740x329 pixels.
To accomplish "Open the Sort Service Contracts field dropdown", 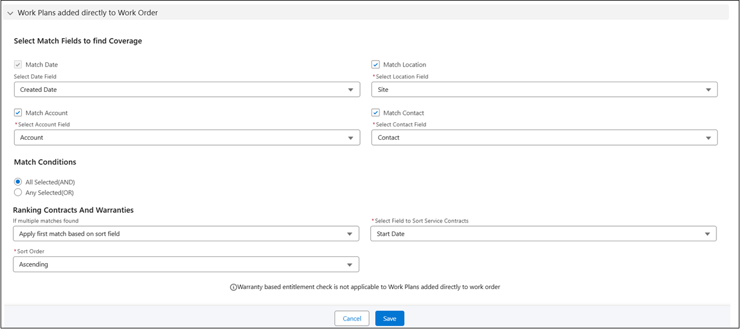I will pos(543,234).
